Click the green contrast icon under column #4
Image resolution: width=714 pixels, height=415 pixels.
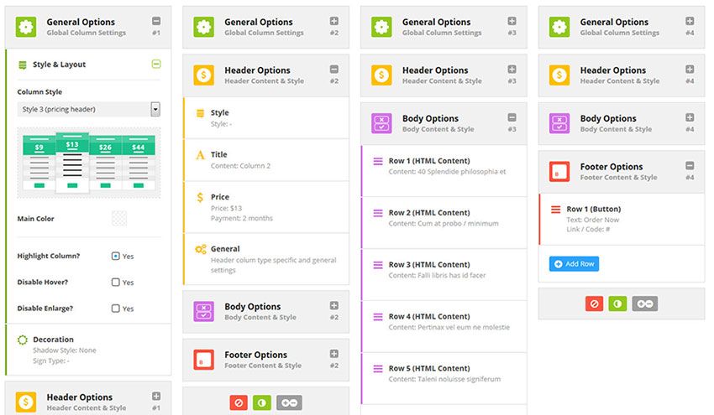click(617, 303)
